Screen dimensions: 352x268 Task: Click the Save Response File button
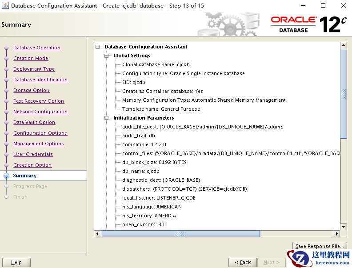(320, 246)
